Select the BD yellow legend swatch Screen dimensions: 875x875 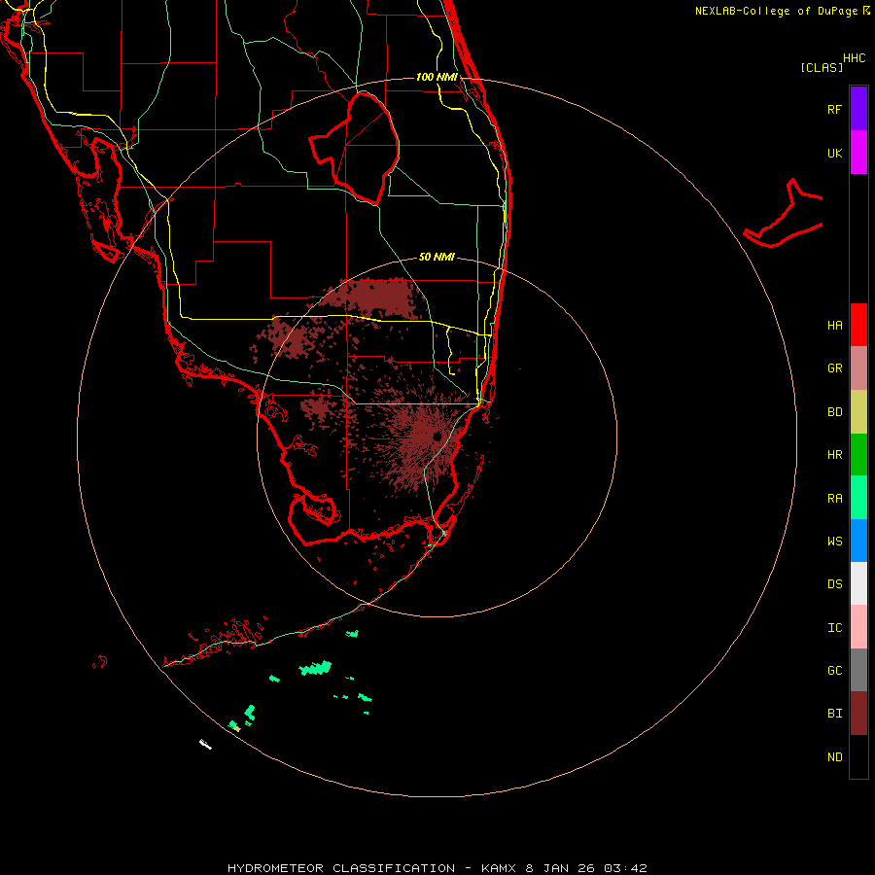point(858,412)
